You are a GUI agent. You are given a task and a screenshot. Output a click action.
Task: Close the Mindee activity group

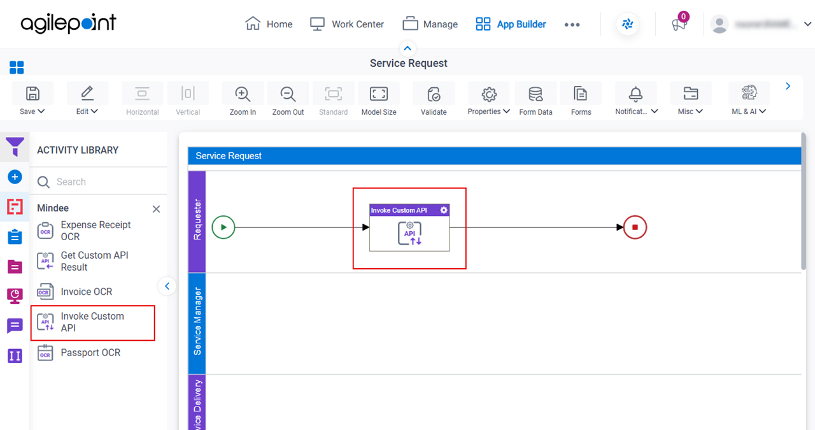(x=156, y=209)
